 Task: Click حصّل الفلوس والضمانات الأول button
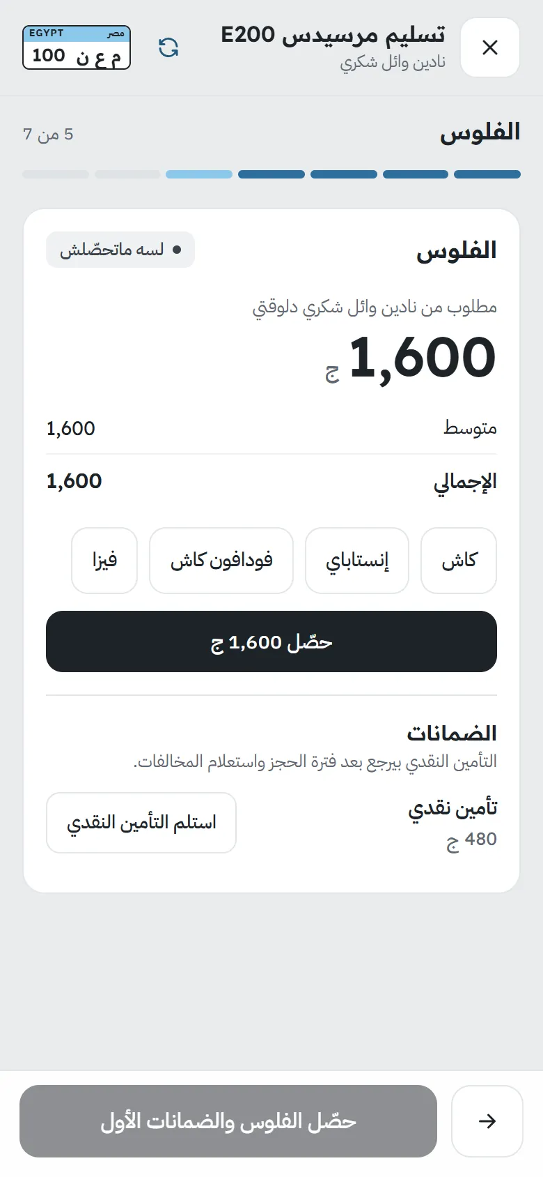[228, 1121]
